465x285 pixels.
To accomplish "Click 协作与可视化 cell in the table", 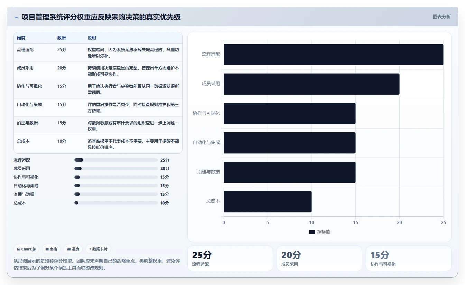I will (29, 86).
